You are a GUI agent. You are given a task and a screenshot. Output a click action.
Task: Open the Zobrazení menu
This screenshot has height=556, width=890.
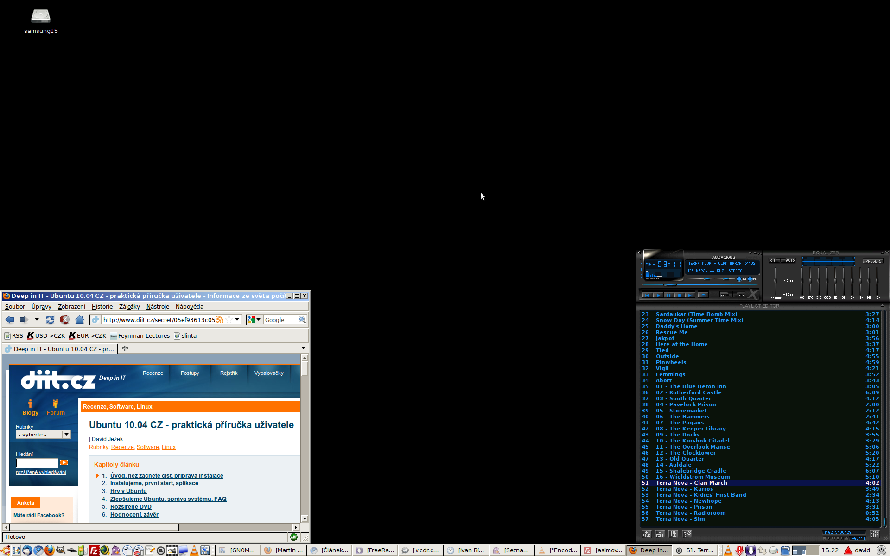click(x=71, y=307)
